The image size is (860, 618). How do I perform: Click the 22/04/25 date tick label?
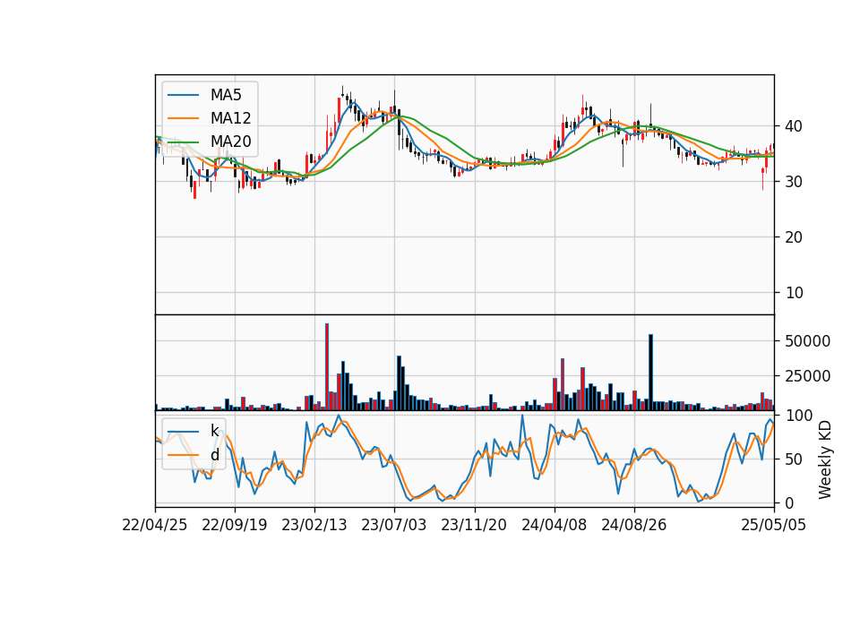pos(155,525)
